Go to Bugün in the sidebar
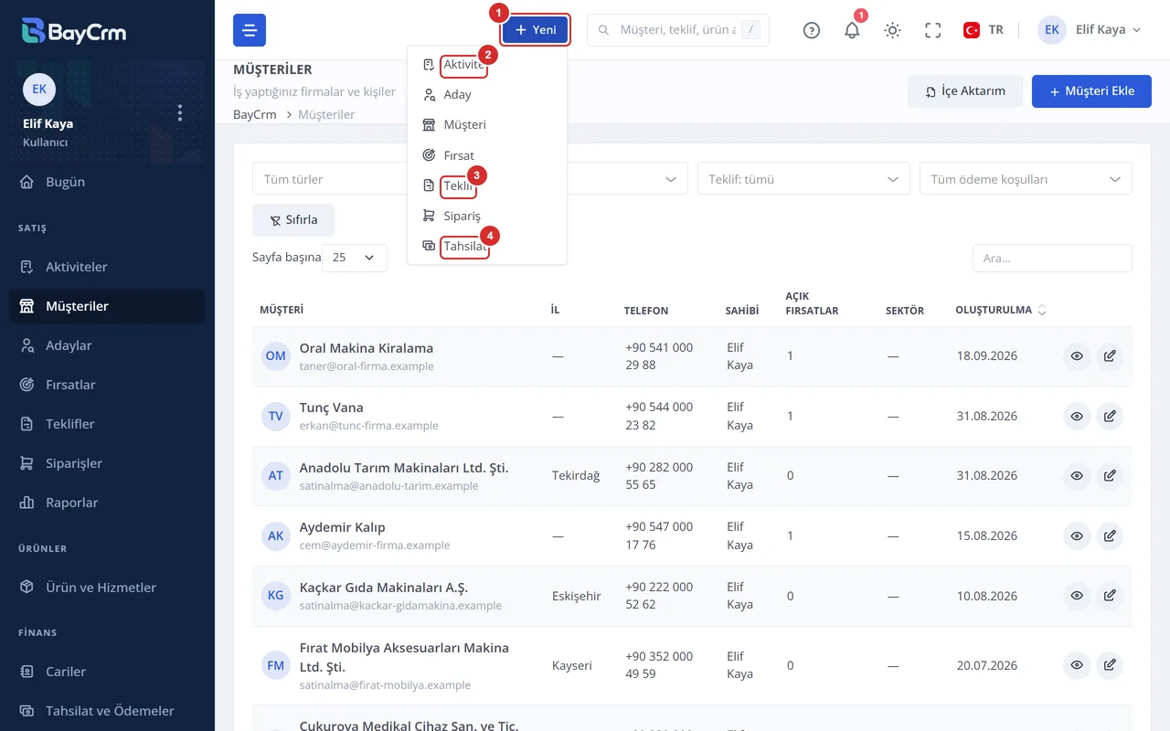1170x731 pixels. (x=107, y=182)
